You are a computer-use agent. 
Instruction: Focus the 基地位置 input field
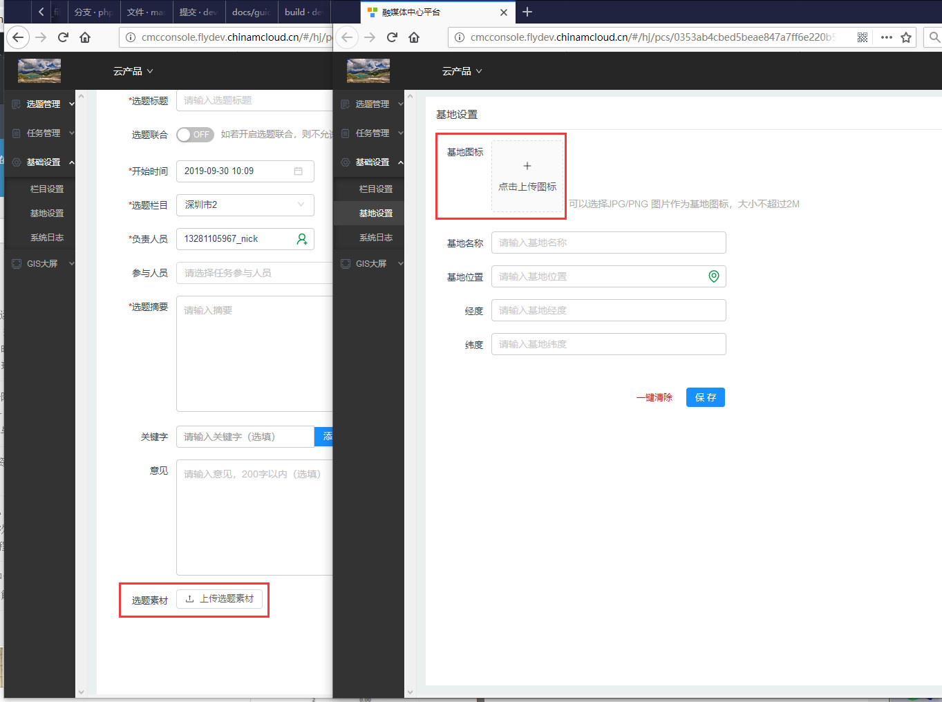(609, 276)
